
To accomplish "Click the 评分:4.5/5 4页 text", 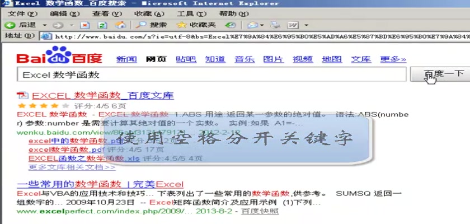I will pyautogui.click(x=172, y=158).
